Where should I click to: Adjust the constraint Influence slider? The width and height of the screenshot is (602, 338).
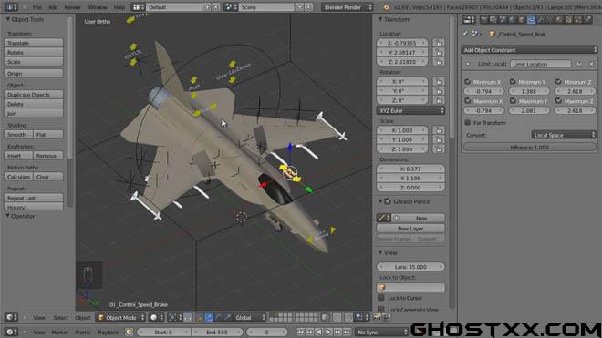(x=529, y=148)
